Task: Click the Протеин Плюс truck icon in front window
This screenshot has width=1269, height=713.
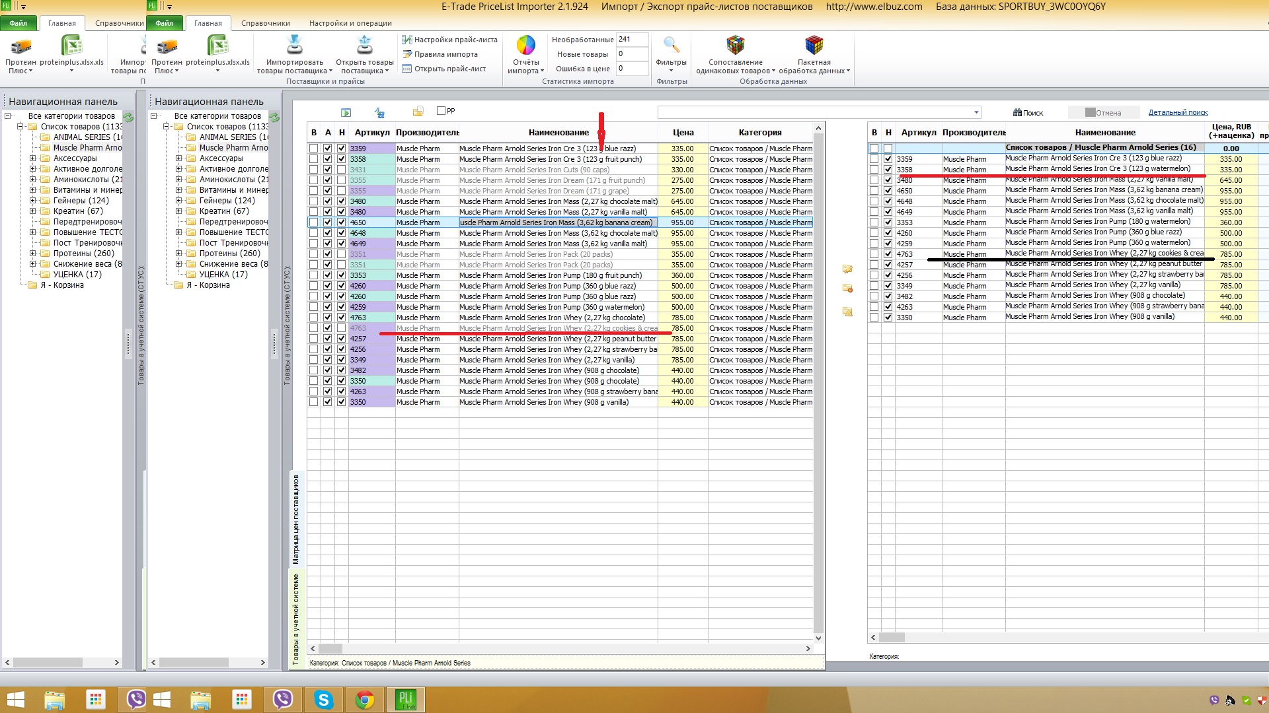Action: point(167,46)
